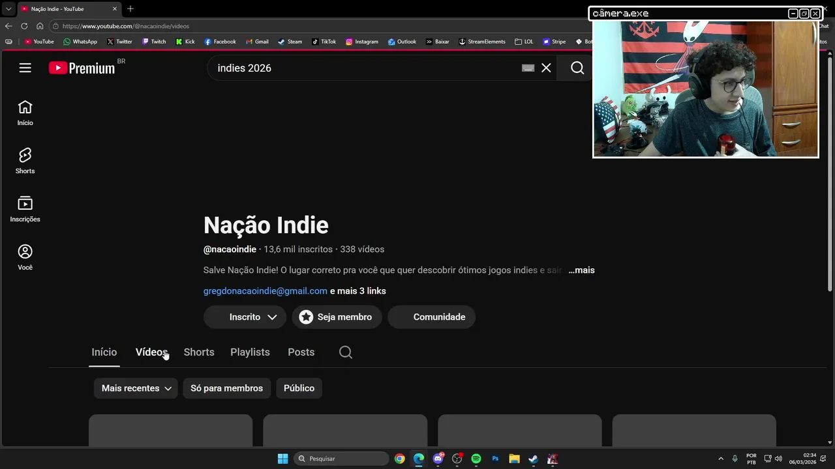The width and height of the screenshot is (835, 469).
Task: Open the Kick bookmark
Action: [x=185, y=42]
